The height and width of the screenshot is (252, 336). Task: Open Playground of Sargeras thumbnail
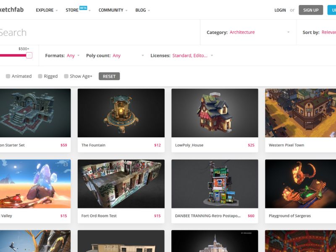(300, 184)
